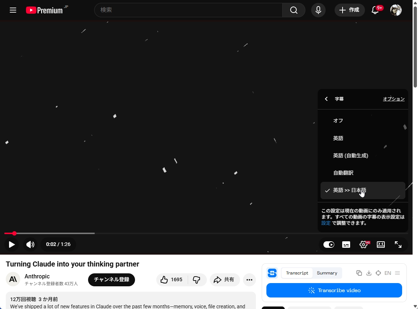Click inside the 検索 search field
Image resolution: width=418 pixels, height=309 pixels.
188,10
